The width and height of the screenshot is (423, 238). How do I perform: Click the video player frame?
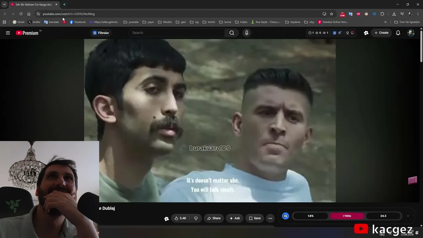[x=210, y=120]
